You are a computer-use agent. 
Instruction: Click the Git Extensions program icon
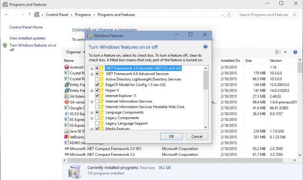[x=67, y=96]
